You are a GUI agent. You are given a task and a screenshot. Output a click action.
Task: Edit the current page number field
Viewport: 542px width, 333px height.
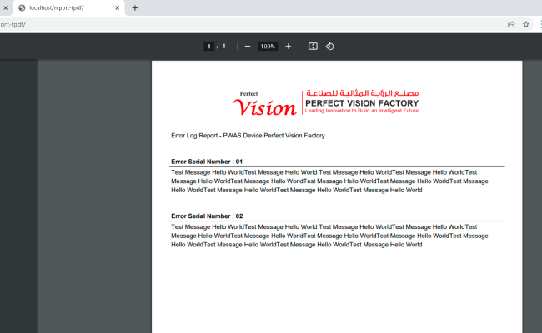coord(208,47)
